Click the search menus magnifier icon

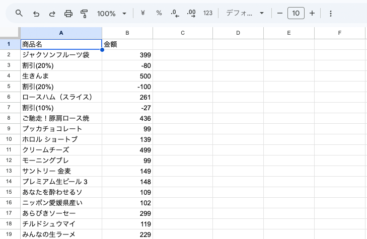tap(19, 13)
